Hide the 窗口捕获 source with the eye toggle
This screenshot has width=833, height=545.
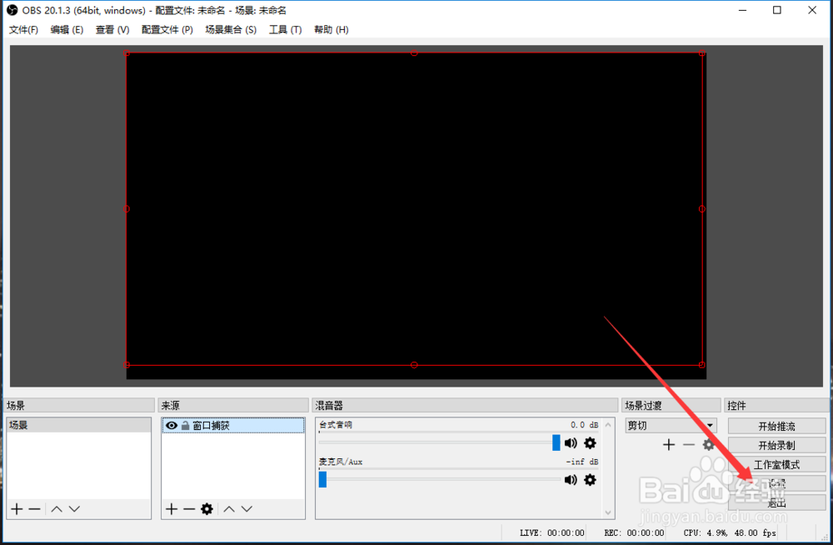tap(171, 425)
